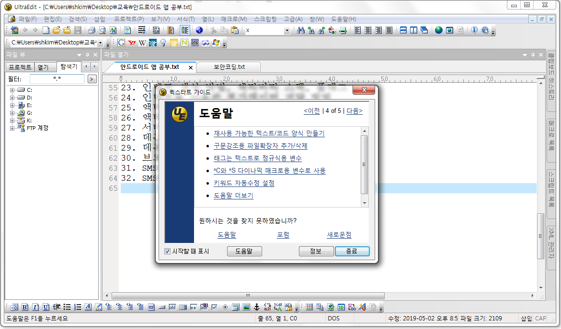Click the 포럼 link in dialog
This screenshot has height=329, width=561.
coord(283,235)
